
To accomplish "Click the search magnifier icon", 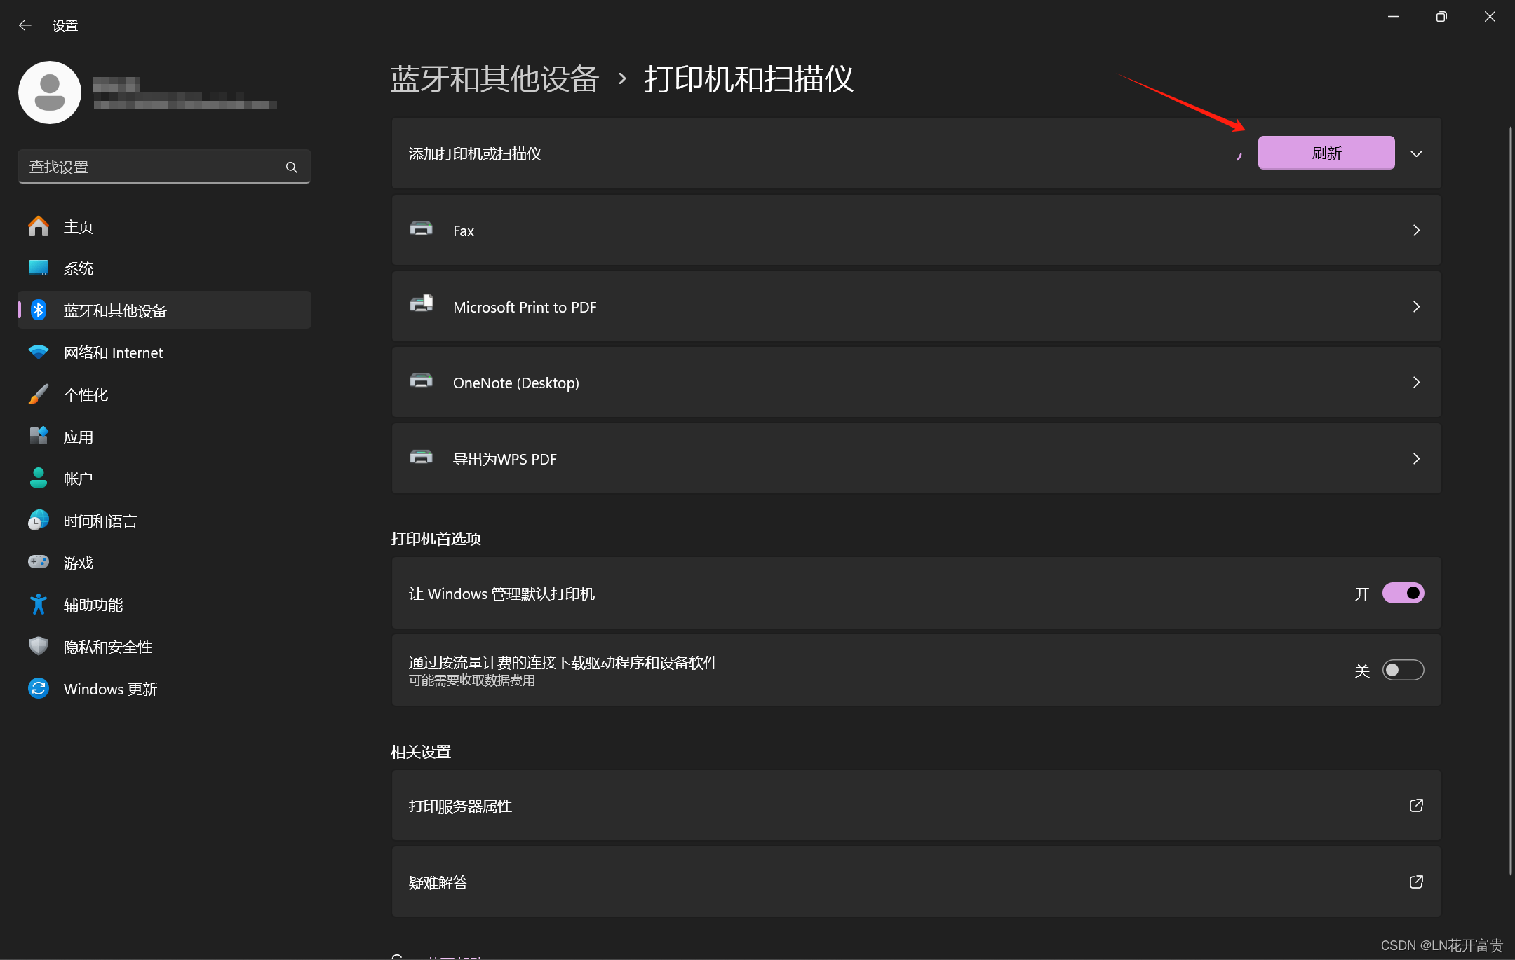I will tap(292, 167).
